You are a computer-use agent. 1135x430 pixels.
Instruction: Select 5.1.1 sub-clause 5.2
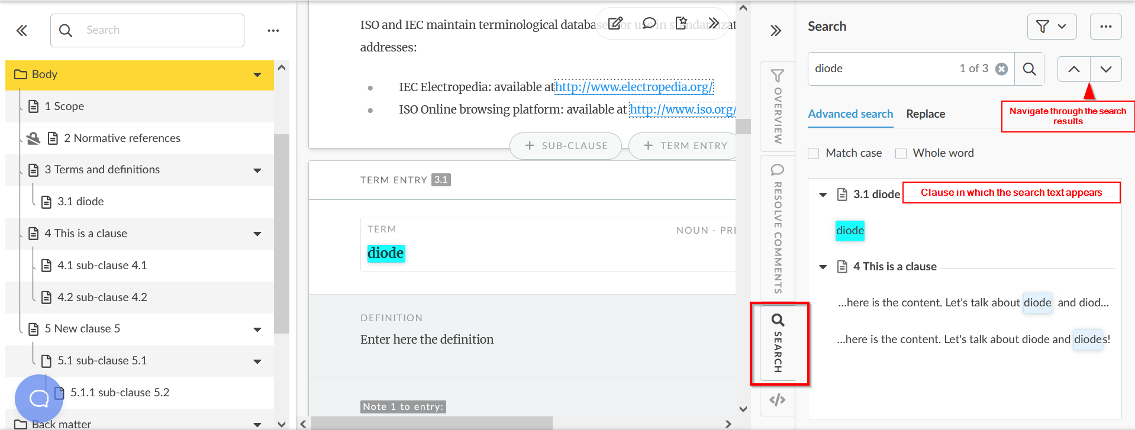(120, 393)
